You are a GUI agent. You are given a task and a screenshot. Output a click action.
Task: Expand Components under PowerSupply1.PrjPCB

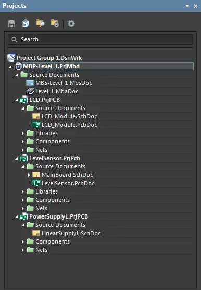[23, 241]
